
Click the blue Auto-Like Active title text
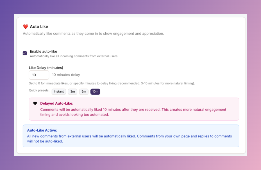pos(42,130)
